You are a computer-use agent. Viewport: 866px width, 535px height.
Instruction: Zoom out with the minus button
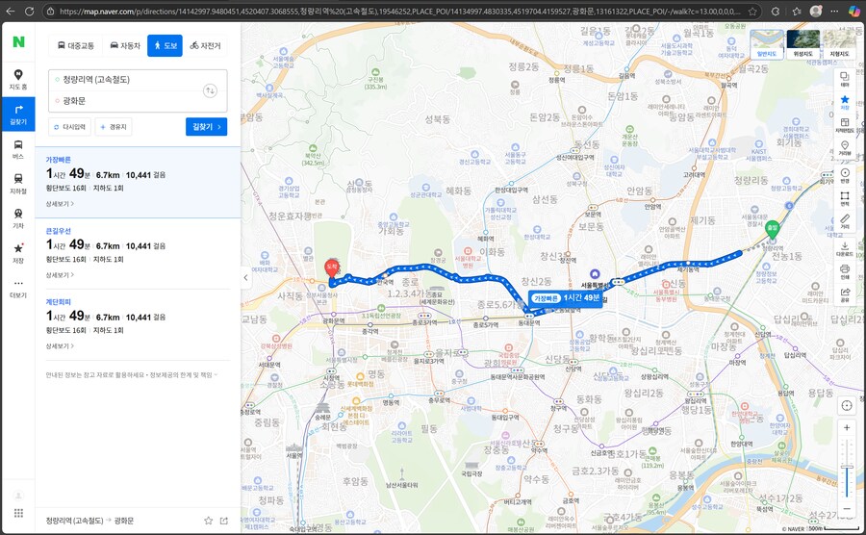point(847,508)
